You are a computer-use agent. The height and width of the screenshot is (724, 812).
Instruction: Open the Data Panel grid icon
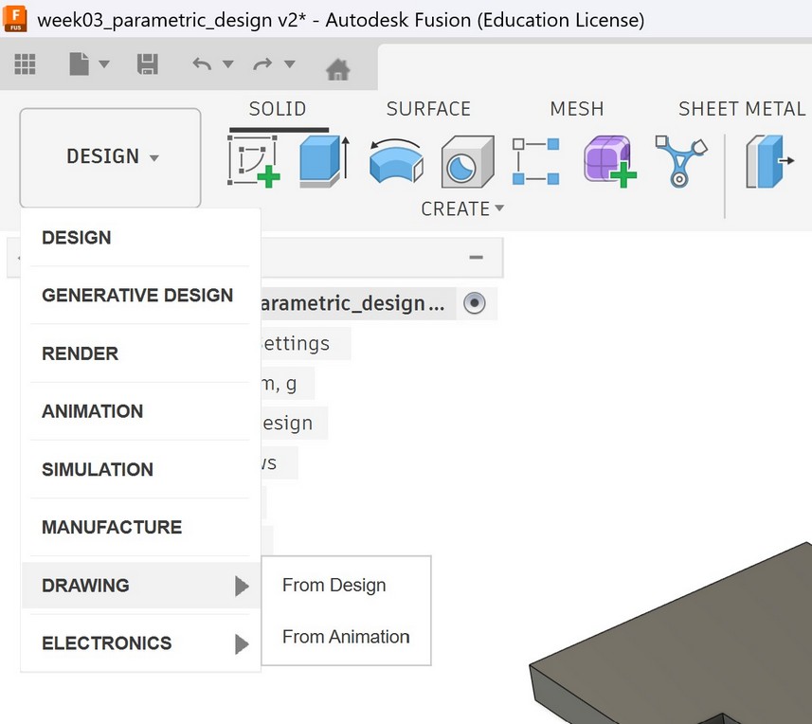[25, 64]
